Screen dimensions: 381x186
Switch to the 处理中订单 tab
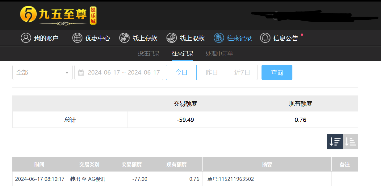point(219,54)
